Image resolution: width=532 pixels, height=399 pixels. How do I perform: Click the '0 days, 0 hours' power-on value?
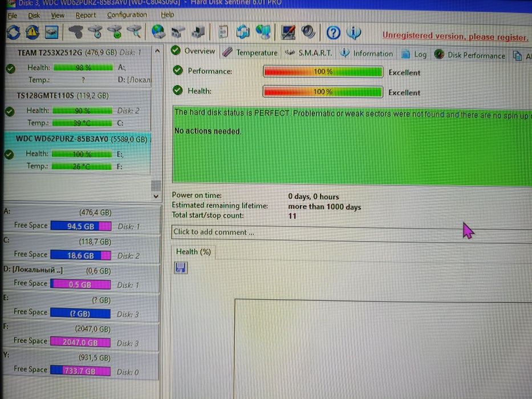click(x=314, y=197)
